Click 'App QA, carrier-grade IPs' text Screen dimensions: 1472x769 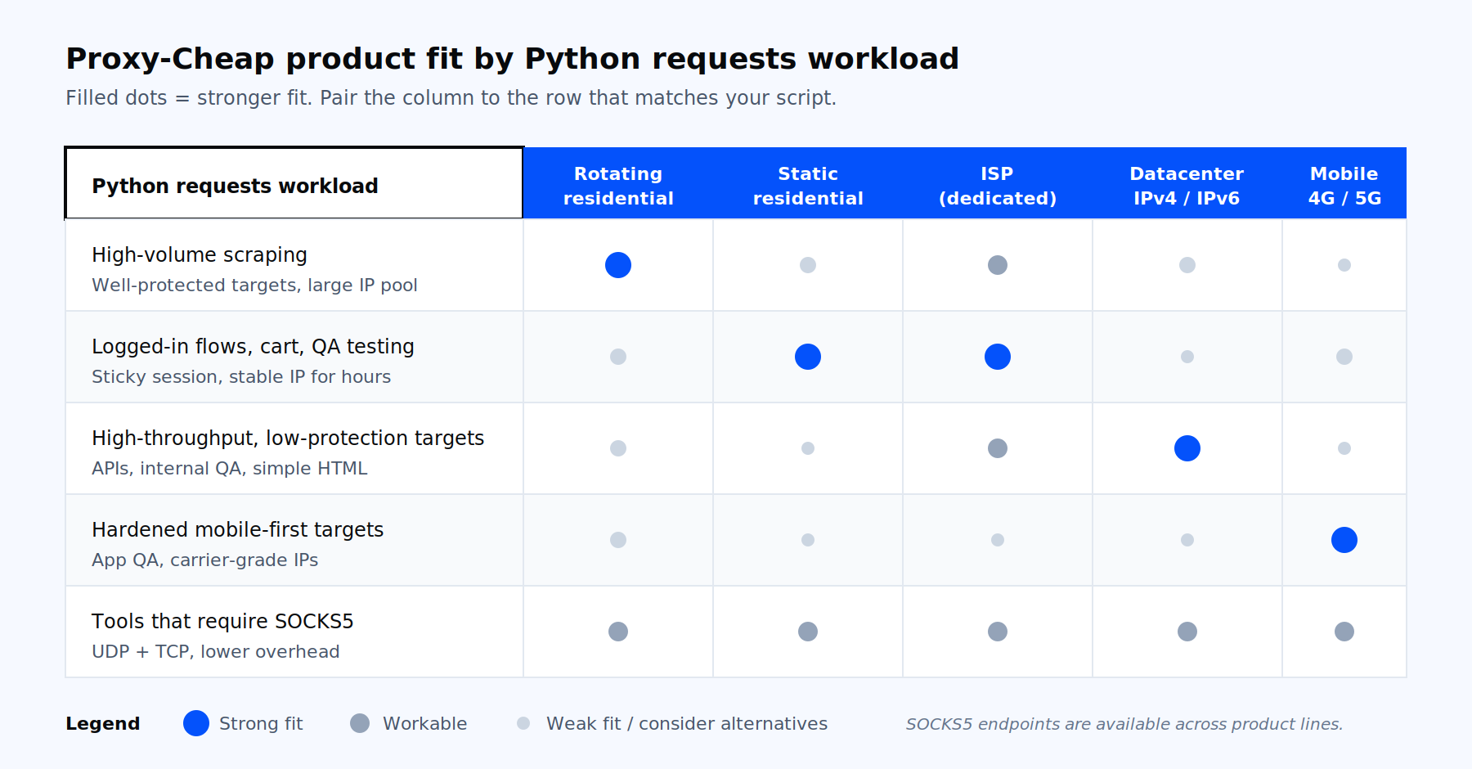(204, 560)
